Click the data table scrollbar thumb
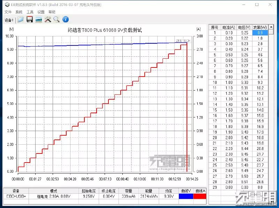 pos(271,32)
